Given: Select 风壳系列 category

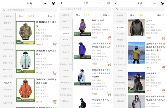Looking at the screenshot, I should [8, 96].
